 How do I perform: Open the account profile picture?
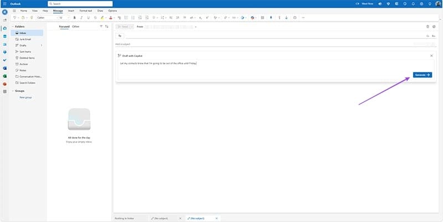coord(438,4)
